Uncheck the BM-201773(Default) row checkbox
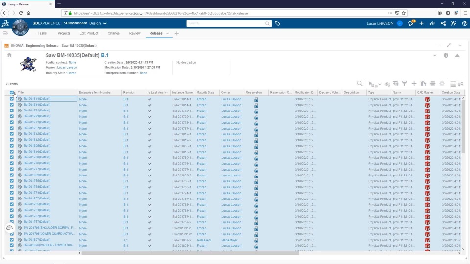The image size is (470, 264). point(12,122)
